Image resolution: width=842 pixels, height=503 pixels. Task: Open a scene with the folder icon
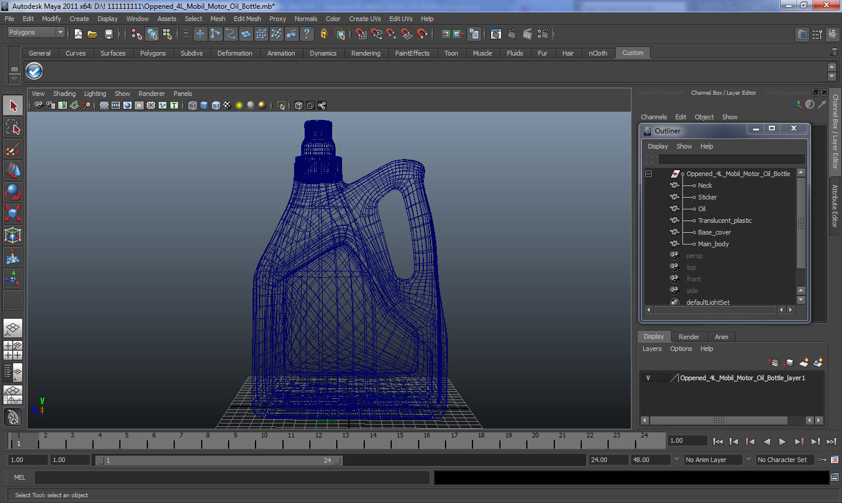(92, 34)
